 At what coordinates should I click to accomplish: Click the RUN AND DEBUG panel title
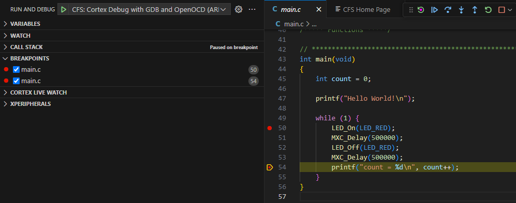click(x=33, y=9)
